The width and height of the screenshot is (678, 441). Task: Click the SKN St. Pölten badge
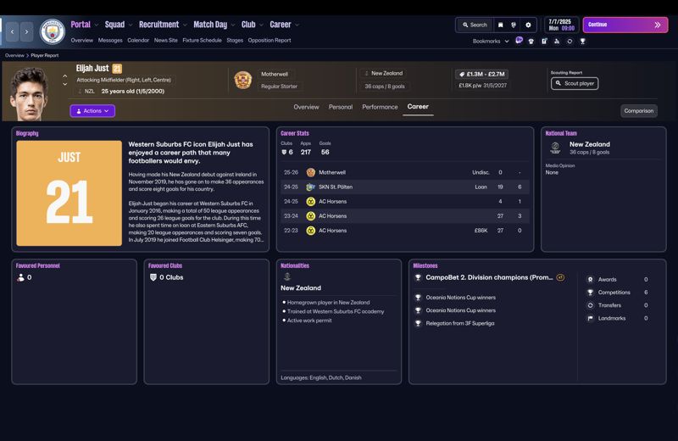click(310, 187)
